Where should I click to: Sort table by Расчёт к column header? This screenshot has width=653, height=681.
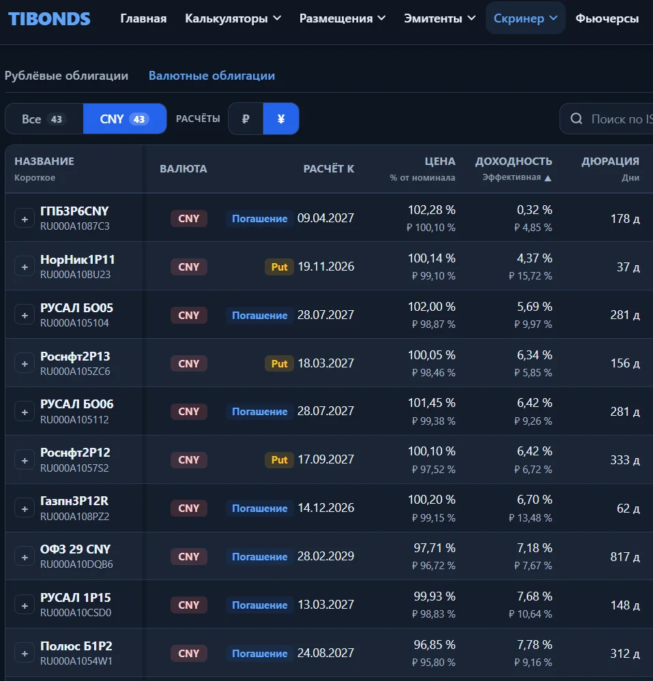pyautogui.click(x=329, y=168)
